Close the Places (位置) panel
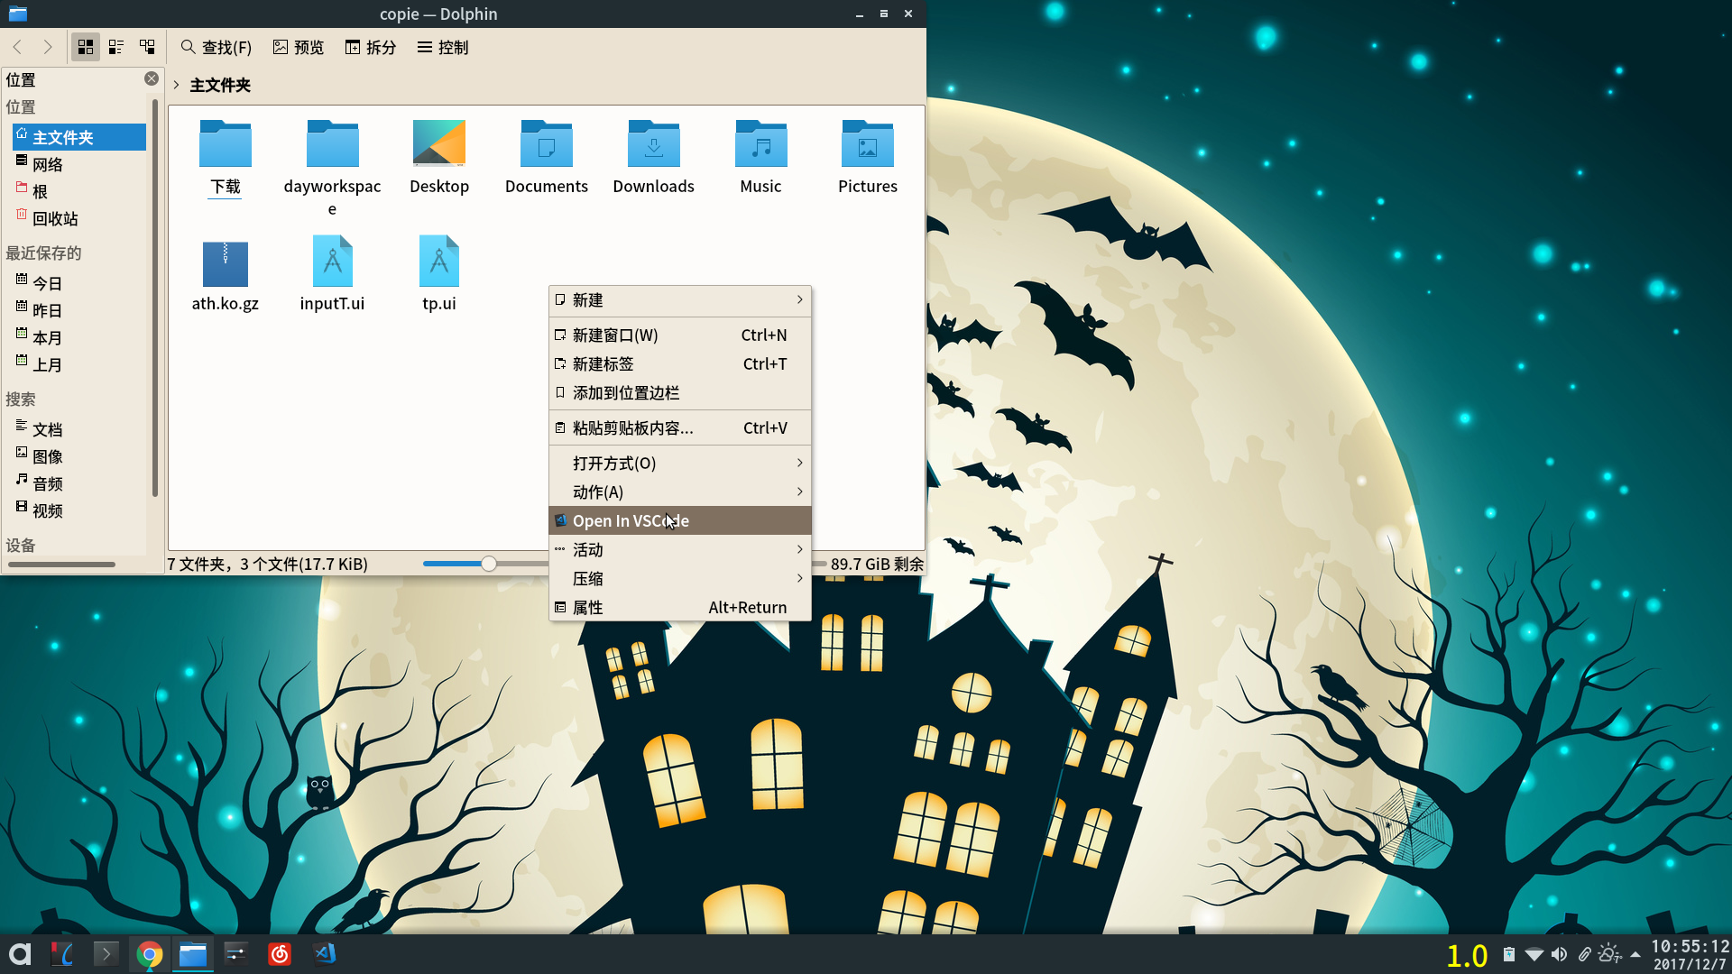The height and width of the screenshot is (974, 1732). [152, 78]
